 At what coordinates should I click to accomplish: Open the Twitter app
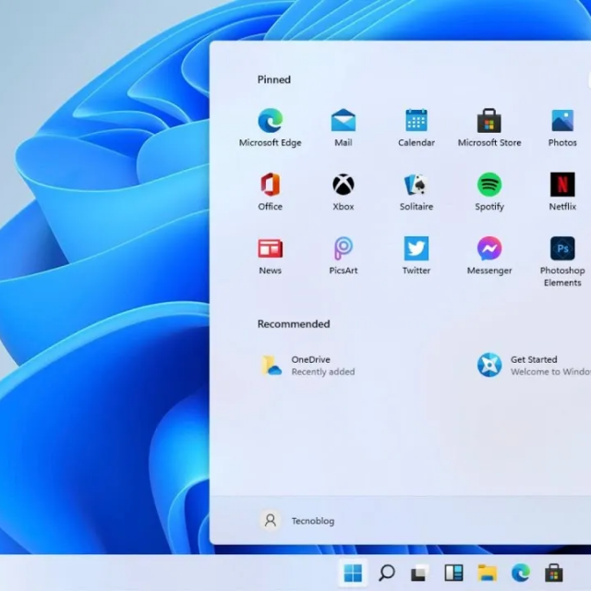tap(416, 256)
